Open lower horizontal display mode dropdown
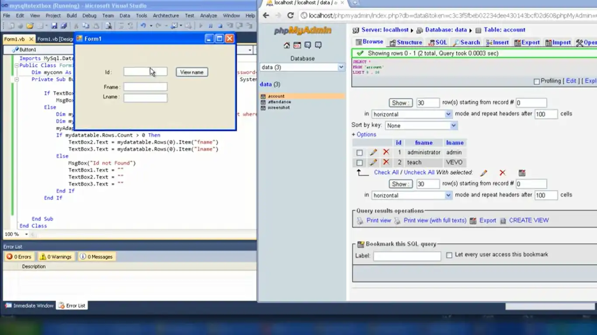This screenshot has width=597, height=335. (412, 195)
